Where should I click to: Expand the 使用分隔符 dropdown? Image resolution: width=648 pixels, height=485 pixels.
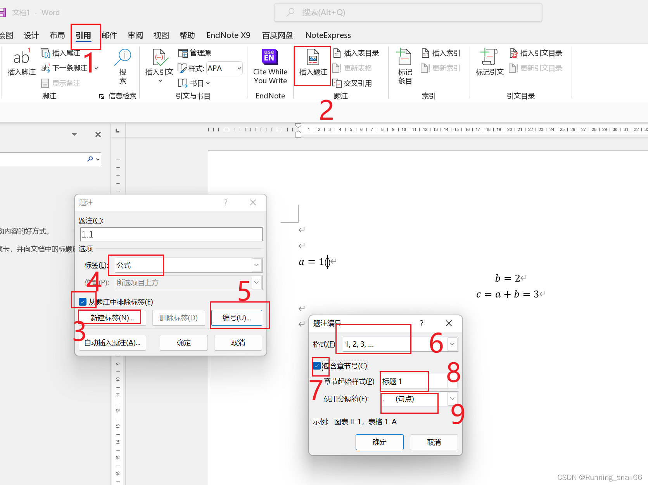point(452,399)
